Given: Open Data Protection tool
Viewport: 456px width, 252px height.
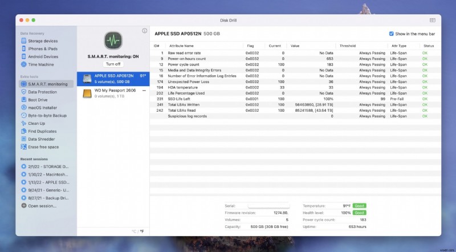Looking at the screenshot, I should (42, 92).
